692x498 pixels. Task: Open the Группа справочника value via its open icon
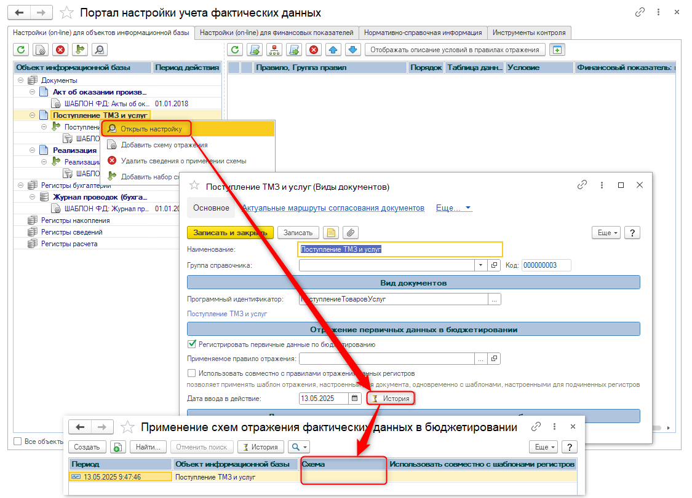[495, 265]
